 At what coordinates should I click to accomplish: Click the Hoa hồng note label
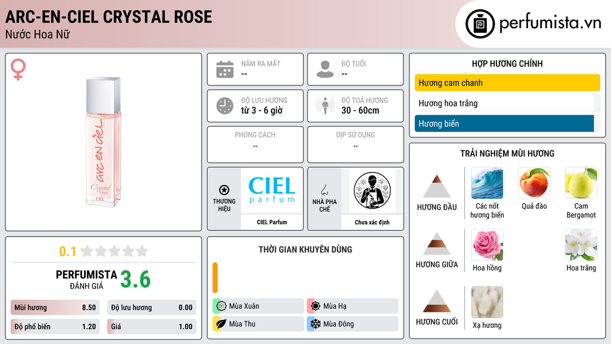[x=487, y=268]
